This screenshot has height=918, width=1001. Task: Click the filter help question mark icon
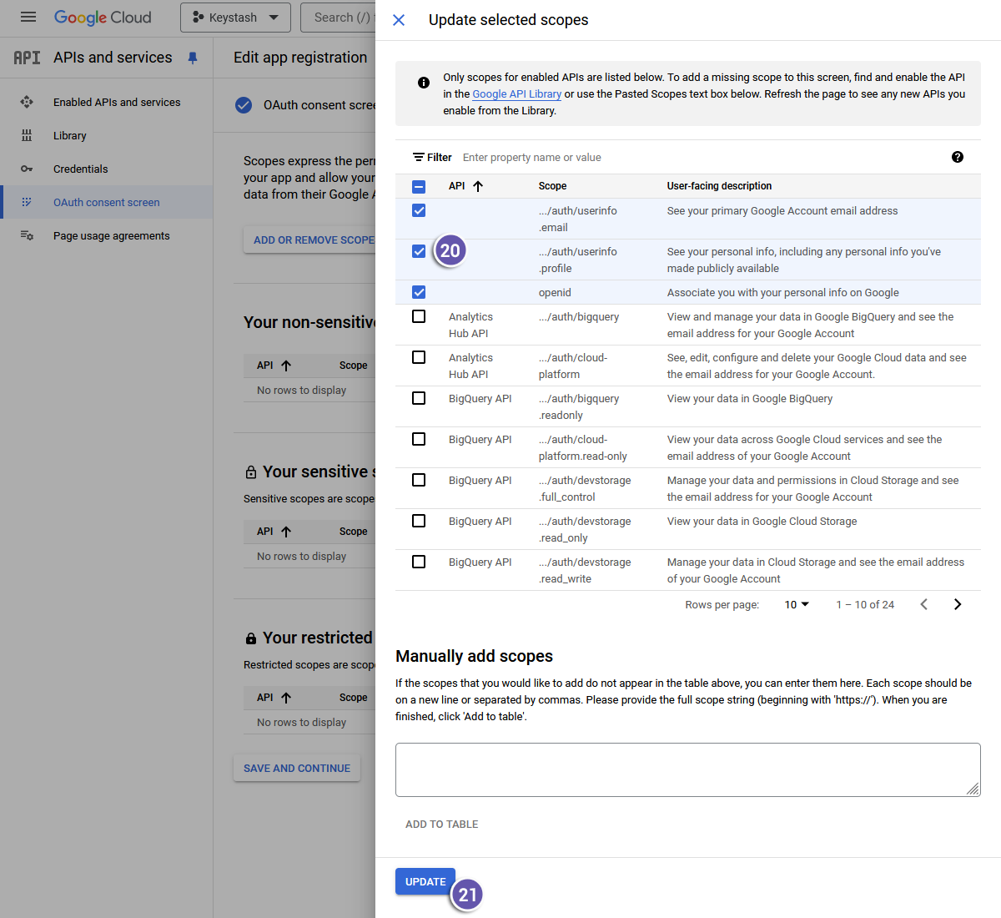coord(958,157)
